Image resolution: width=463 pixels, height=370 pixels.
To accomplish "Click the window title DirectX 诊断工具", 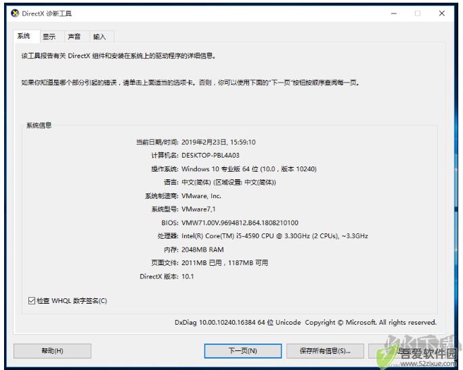I will [47, 14].
